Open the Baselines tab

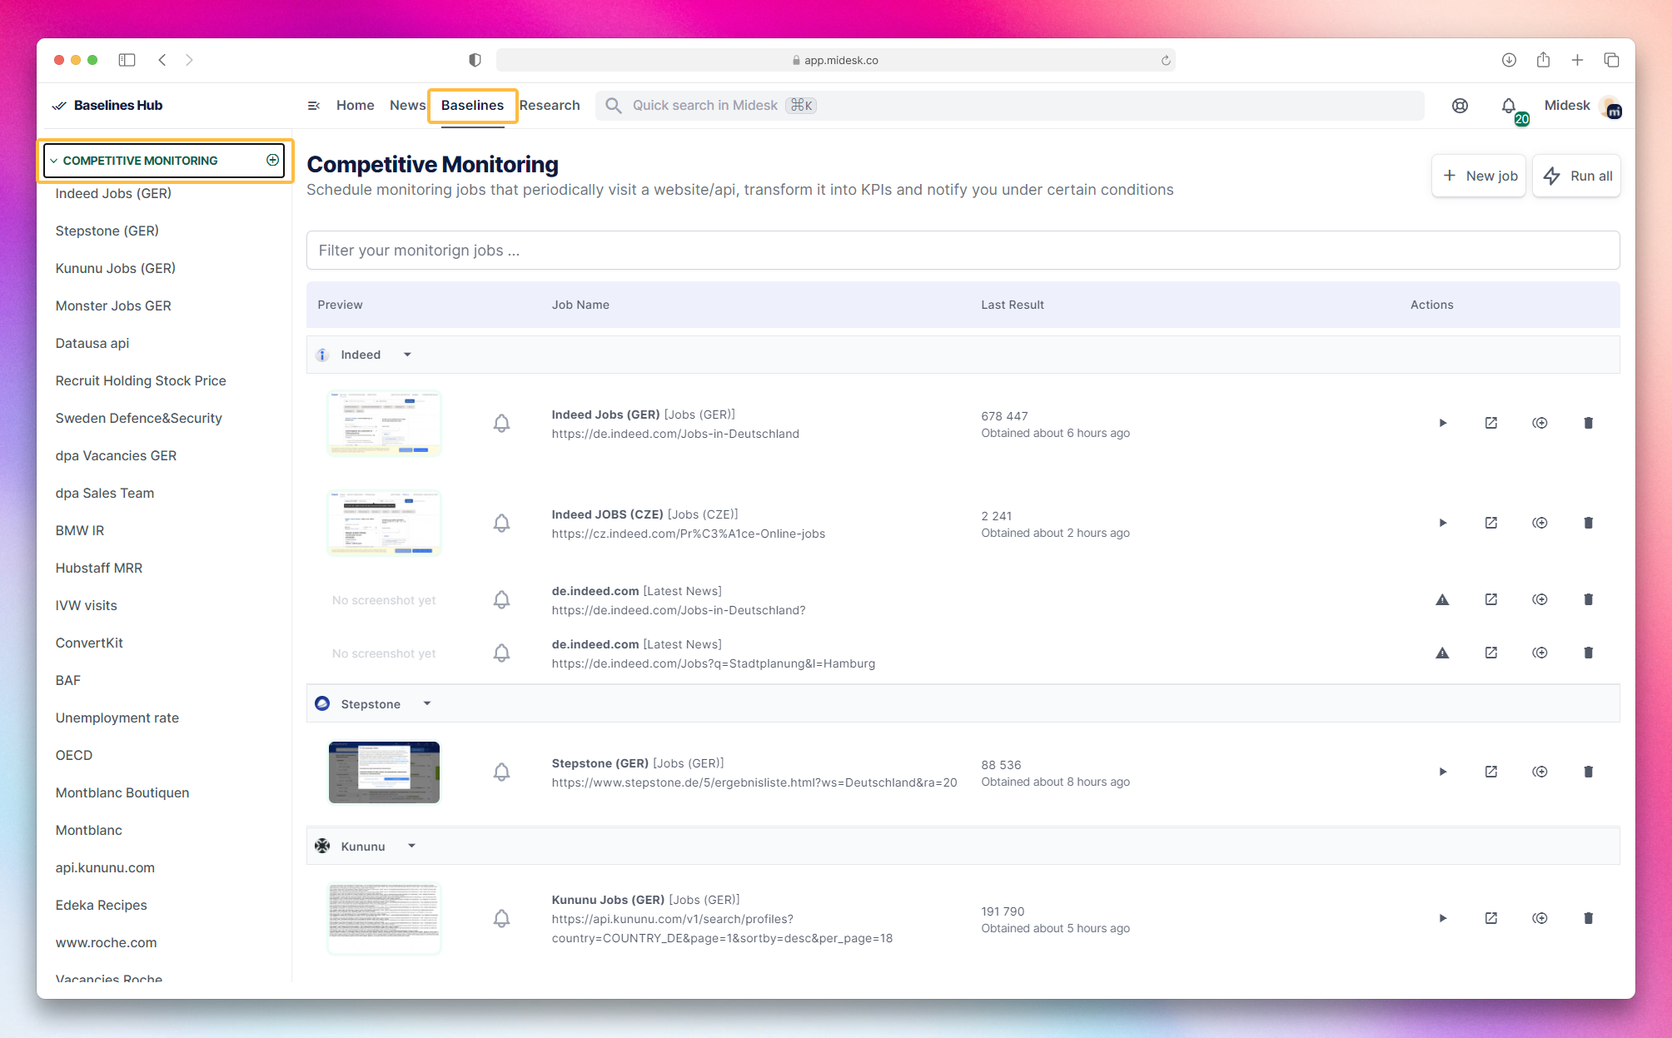click(472, 106)
